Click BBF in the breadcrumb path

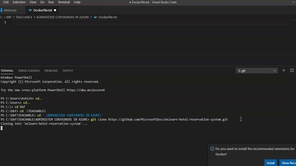(9, 17)
